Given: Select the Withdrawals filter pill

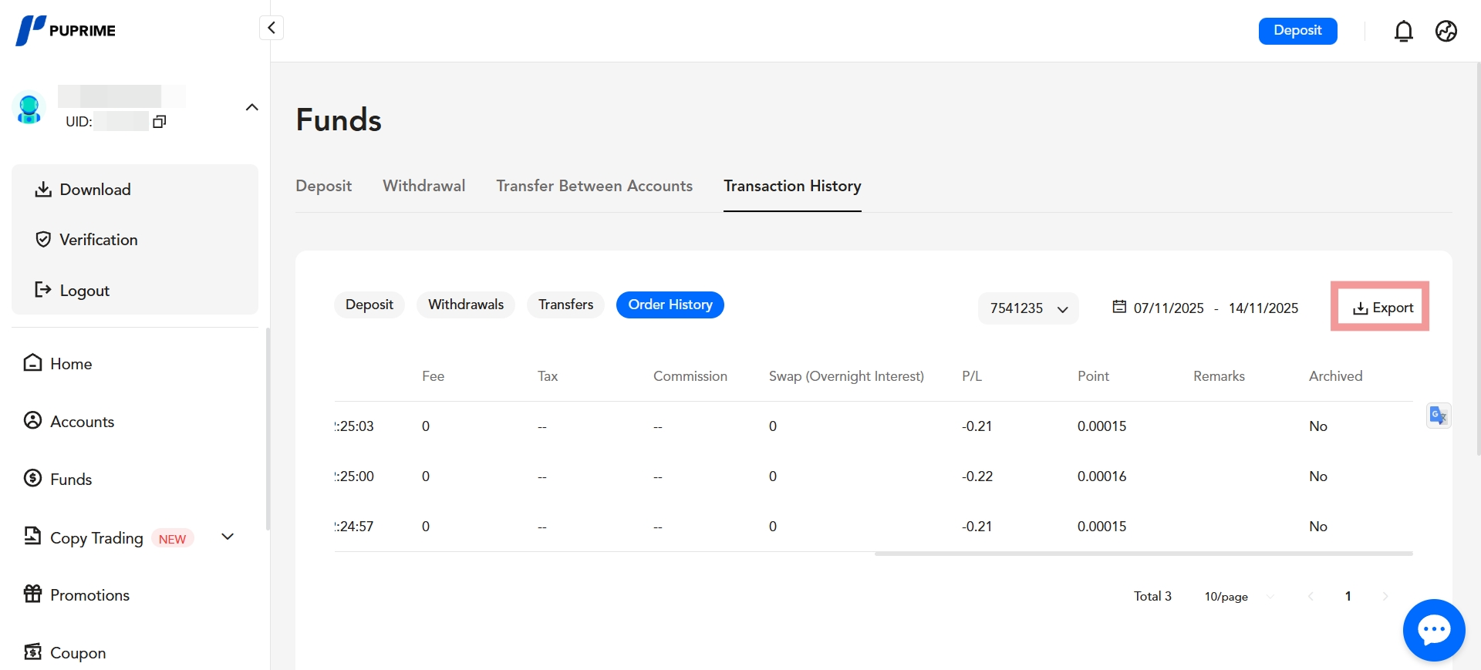Looking at the screenshot, I should click(465, 305).
